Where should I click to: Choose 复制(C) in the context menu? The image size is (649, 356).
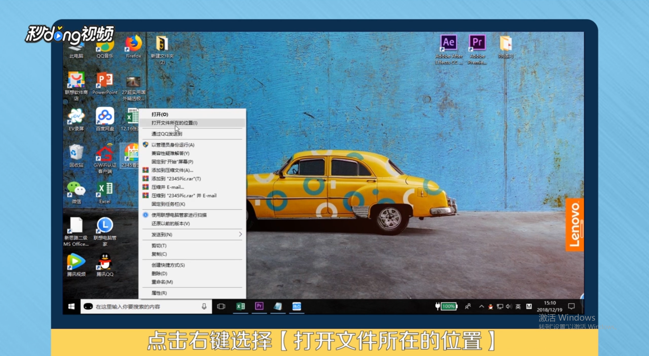coord(192,254)
